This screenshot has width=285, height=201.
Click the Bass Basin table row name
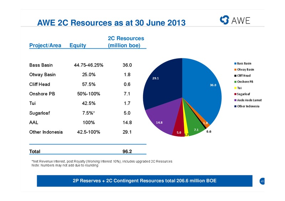point(41,65)
